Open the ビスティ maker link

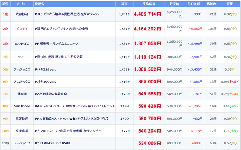[22, 29]
